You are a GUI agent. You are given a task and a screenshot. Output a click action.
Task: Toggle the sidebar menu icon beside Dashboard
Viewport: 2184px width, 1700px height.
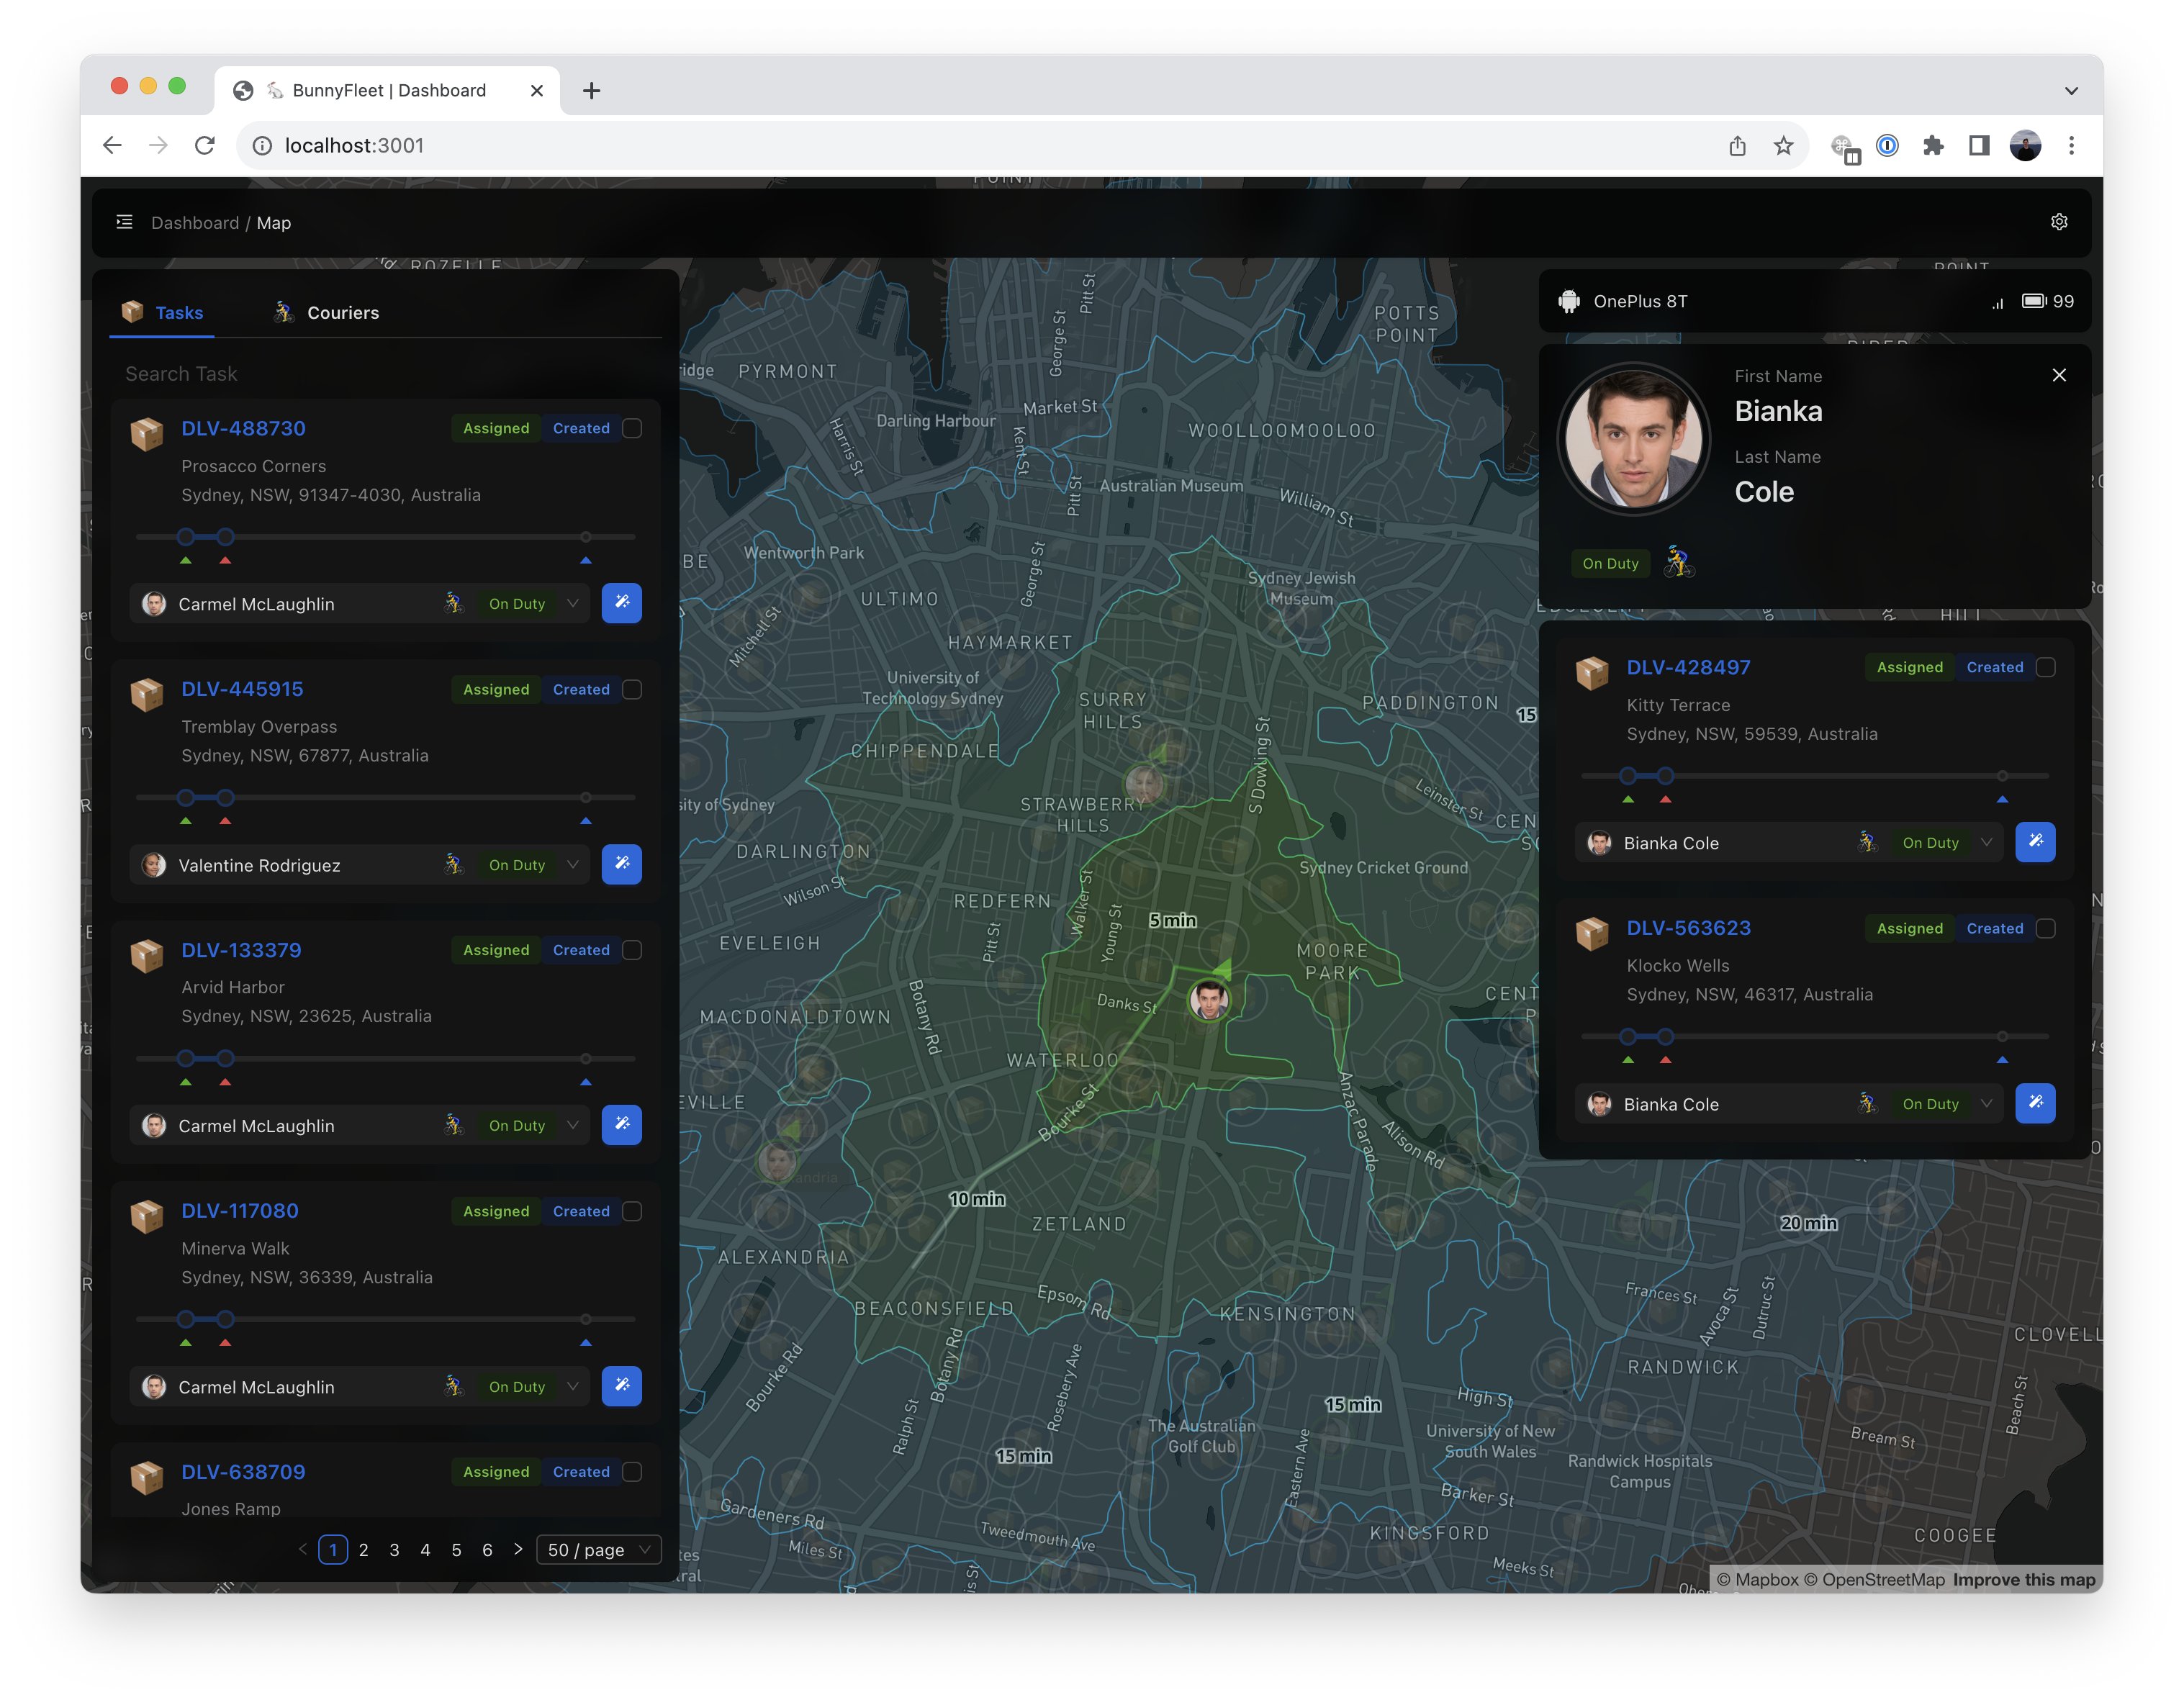coord(124,222)
